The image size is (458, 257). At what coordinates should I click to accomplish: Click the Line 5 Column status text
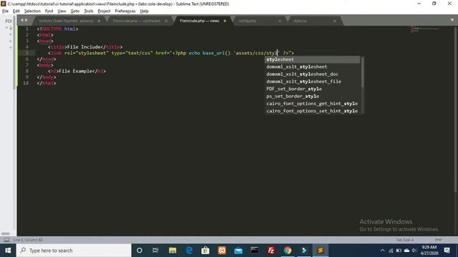point(28,240)
